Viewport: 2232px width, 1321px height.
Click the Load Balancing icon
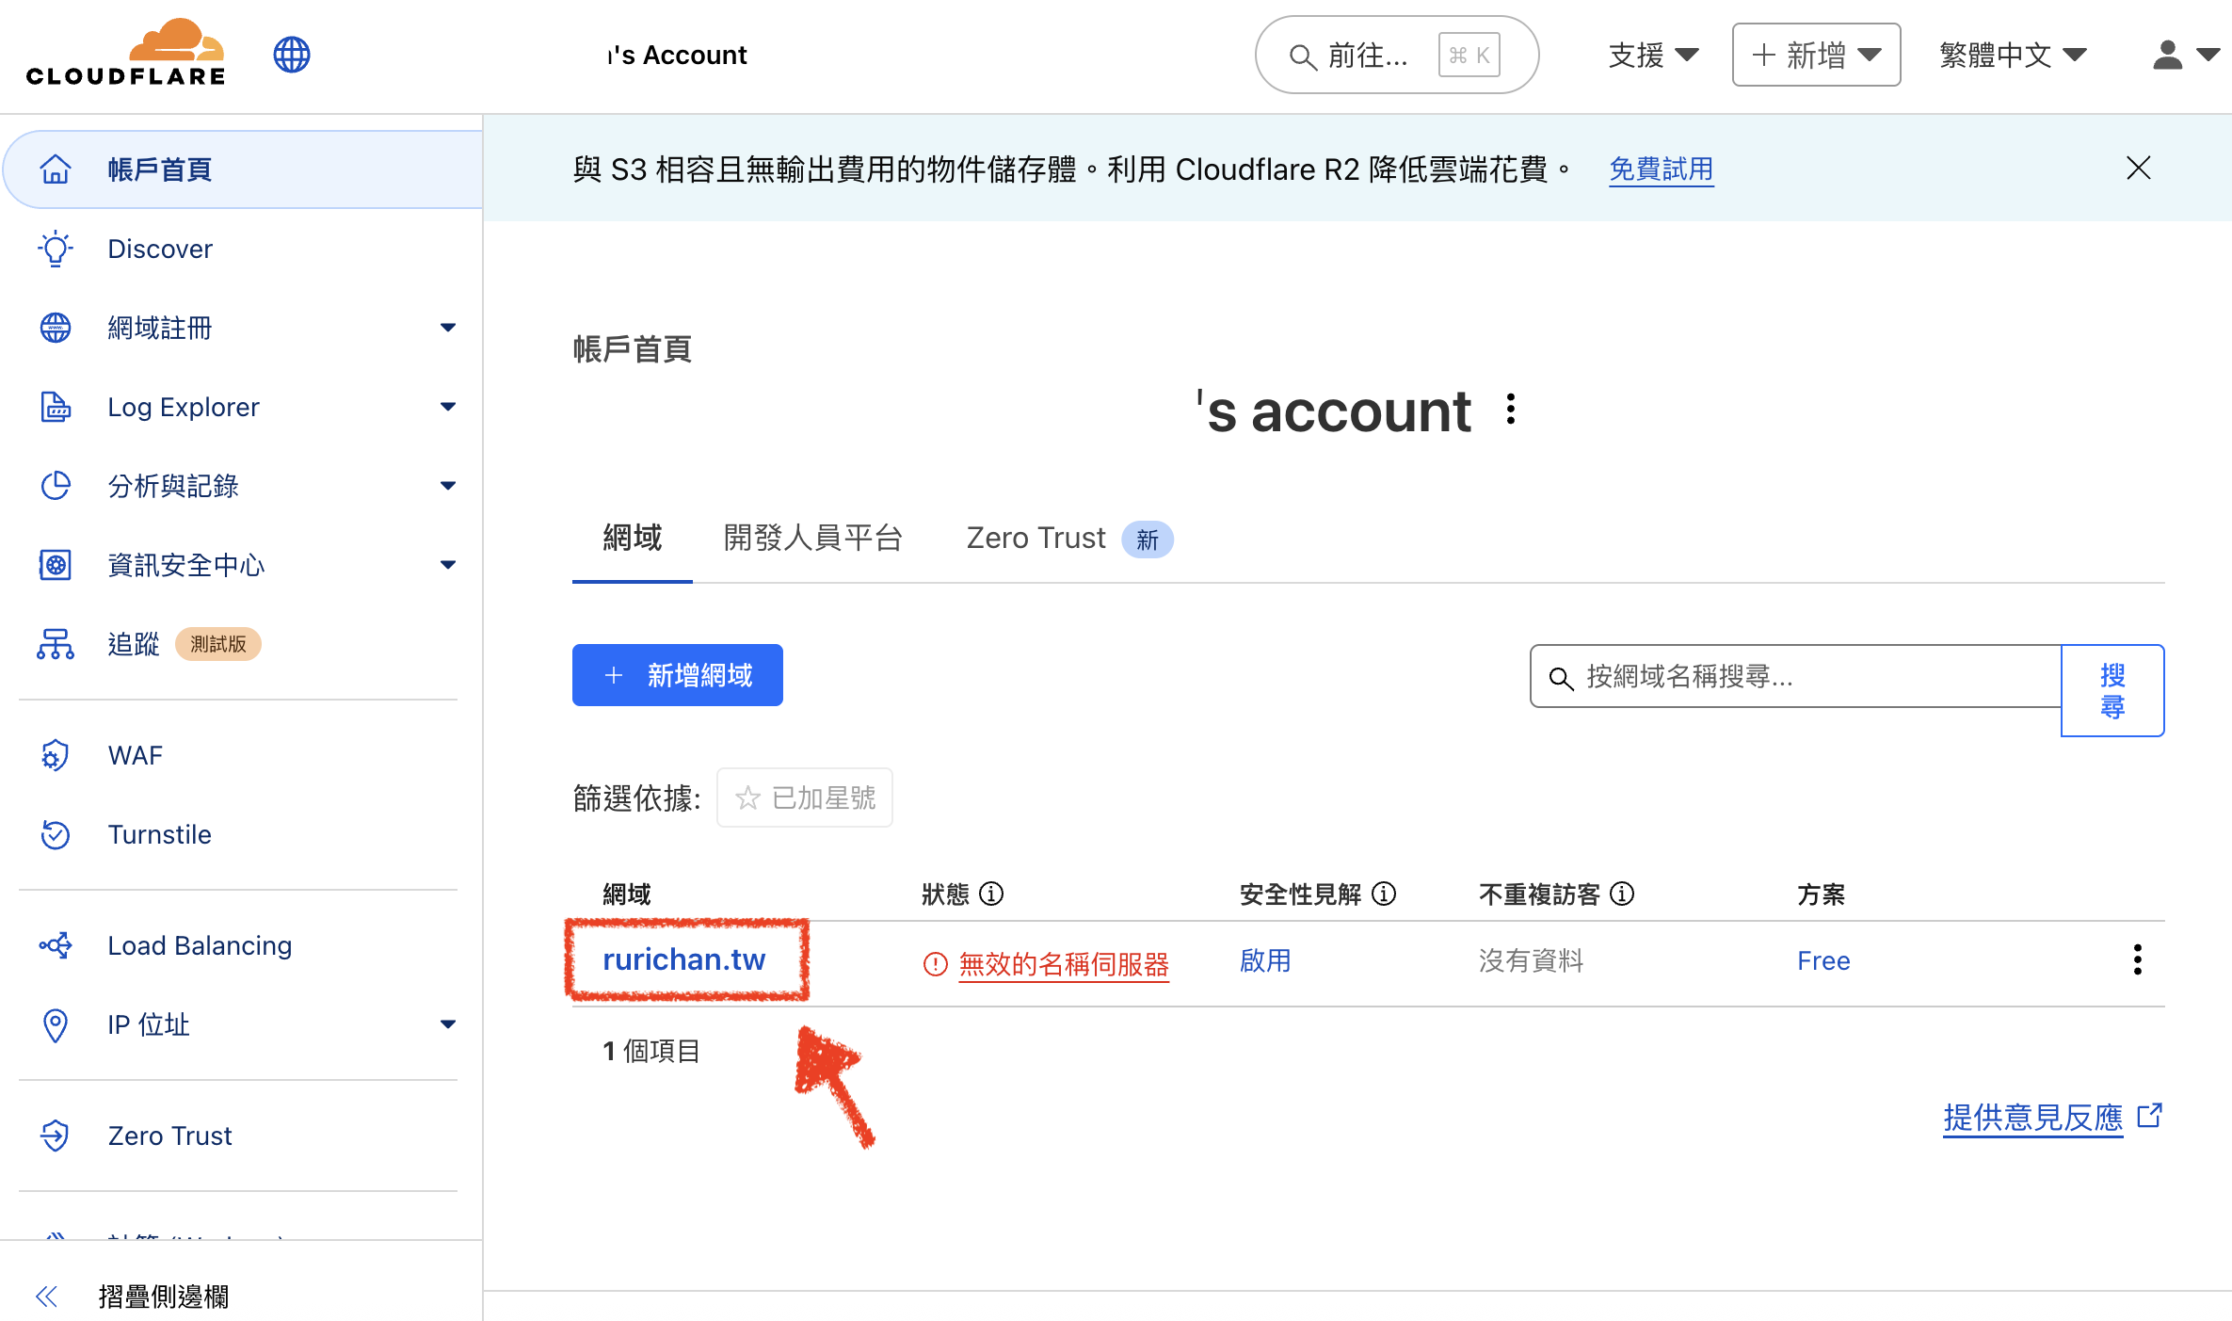(x=56, y=945)
